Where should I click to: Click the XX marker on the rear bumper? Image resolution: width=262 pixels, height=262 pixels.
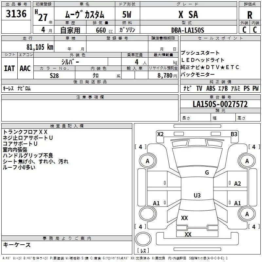(188, 234)
